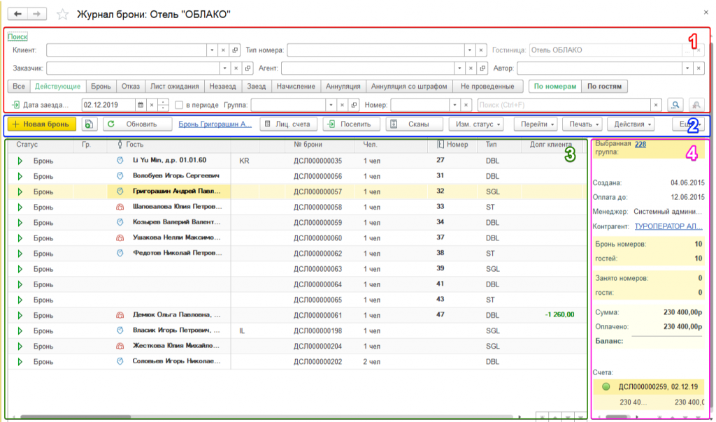
Task: Click the female guest icon for Шаповалова
Action: pos(119,207)
